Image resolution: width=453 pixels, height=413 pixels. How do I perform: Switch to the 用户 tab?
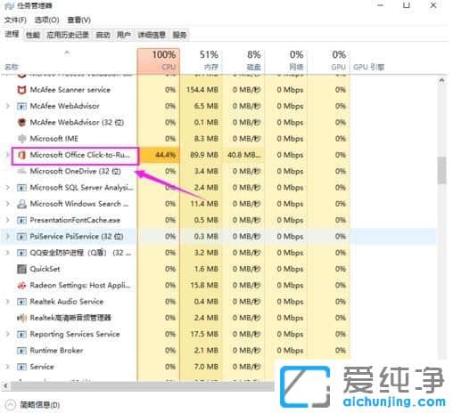pos(124,35)
